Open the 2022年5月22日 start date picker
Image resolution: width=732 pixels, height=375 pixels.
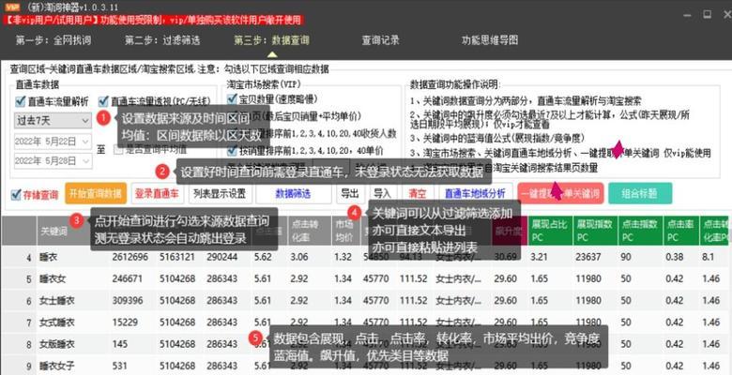(x=53, y=141)
